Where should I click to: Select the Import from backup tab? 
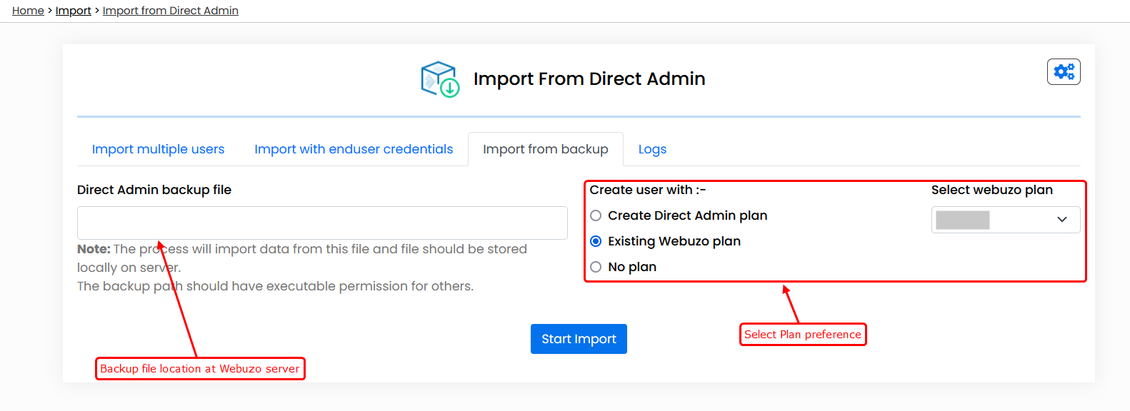(x=545, y=149)
